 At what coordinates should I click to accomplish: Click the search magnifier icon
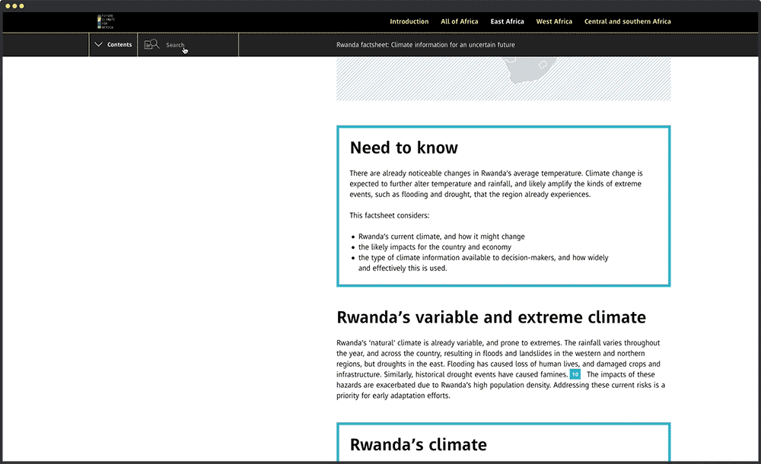151,45
